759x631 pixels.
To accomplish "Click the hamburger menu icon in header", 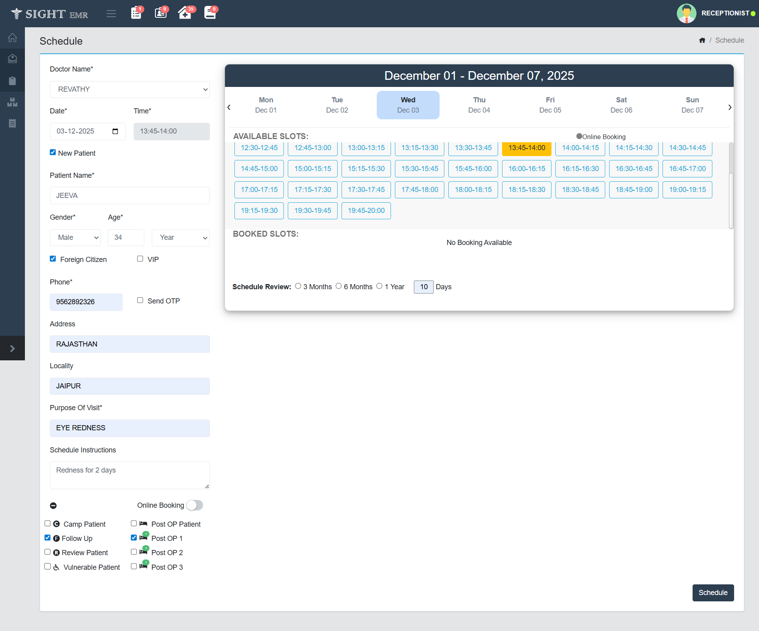I will pos(111,14).
